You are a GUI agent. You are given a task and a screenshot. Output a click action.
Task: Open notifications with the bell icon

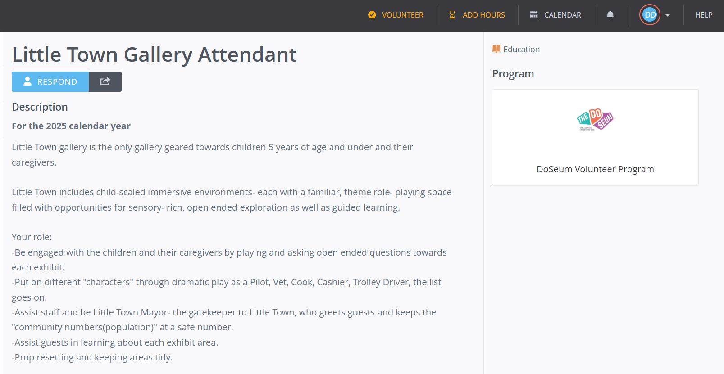point(610,15)
